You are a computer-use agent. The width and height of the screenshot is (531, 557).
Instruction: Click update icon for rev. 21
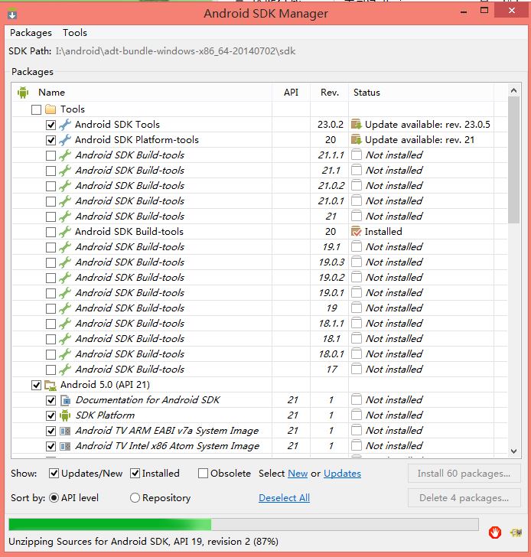[x=356, y=139]
